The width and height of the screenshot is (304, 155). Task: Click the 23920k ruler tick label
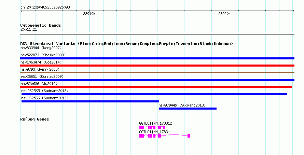[224, 14]
